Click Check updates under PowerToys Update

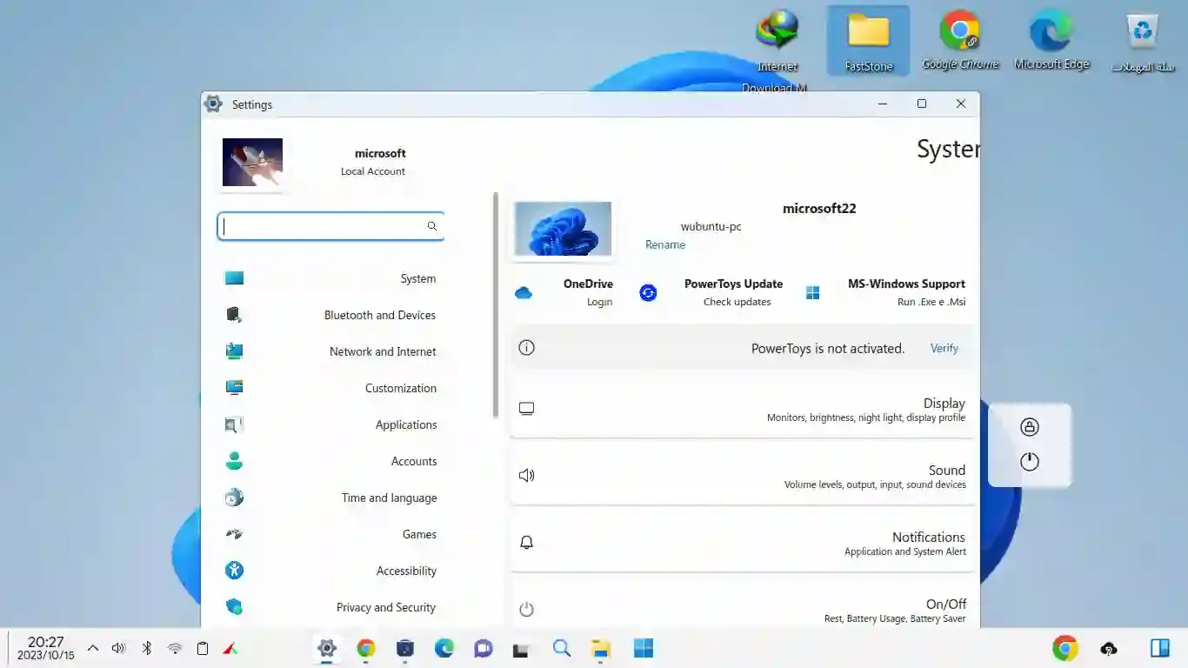pos(737,302)
